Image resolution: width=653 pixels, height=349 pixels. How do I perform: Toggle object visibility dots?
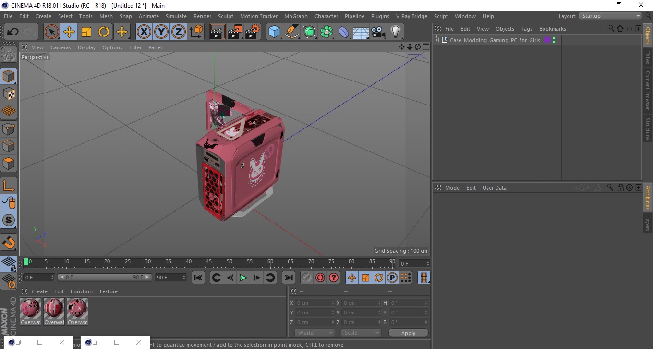point(554,40)
